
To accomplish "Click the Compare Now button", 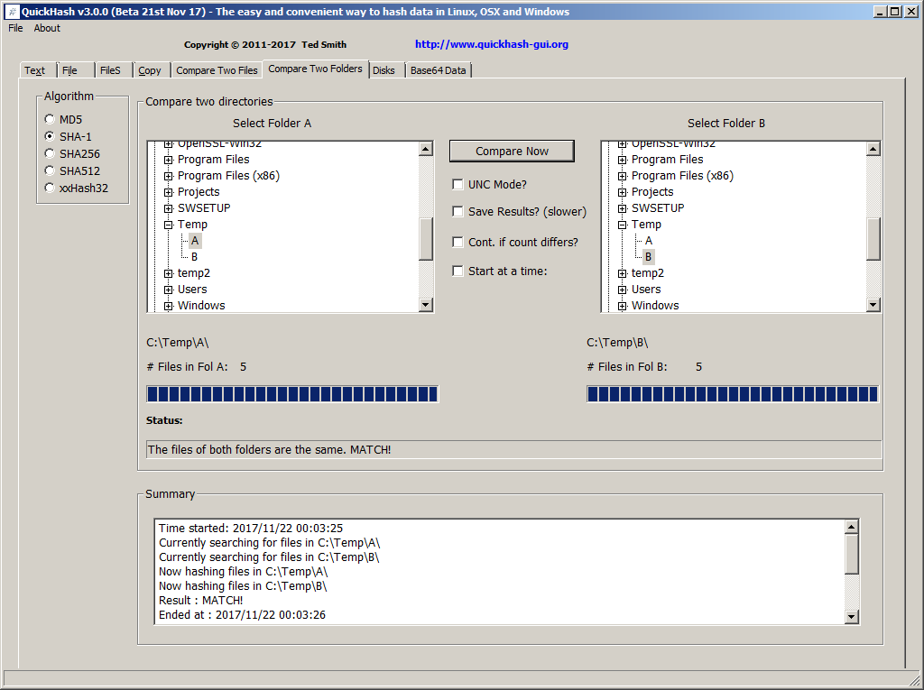I will coord(512,152).
